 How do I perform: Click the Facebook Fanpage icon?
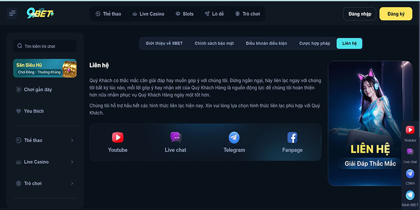coord(292,138)
